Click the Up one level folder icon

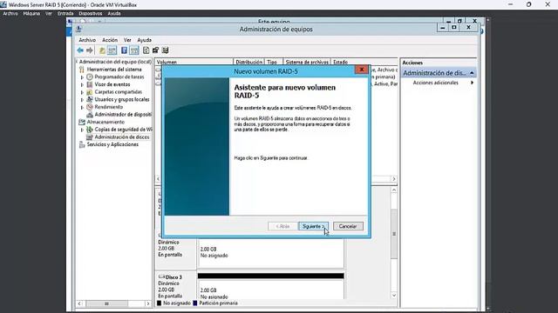point(102,50)
